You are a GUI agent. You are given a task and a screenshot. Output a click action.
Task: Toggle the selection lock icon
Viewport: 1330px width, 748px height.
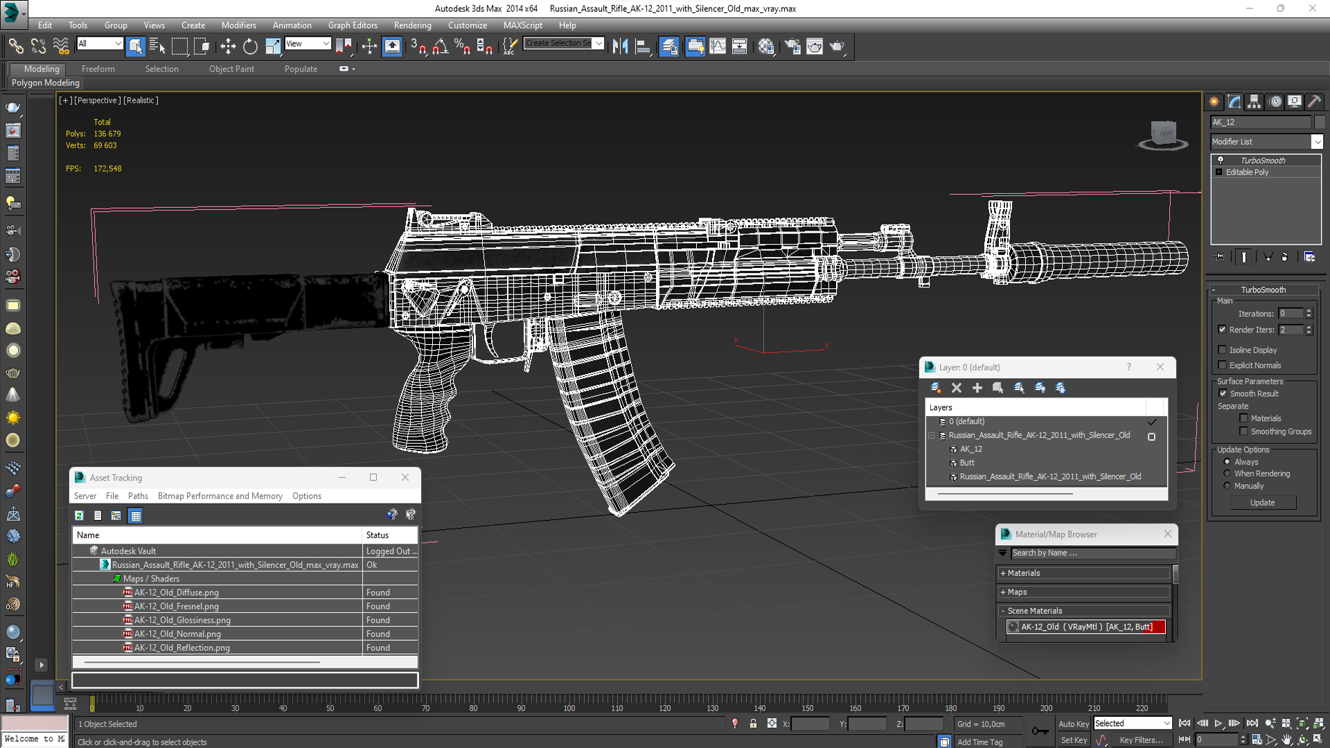[x=753, y=724]
